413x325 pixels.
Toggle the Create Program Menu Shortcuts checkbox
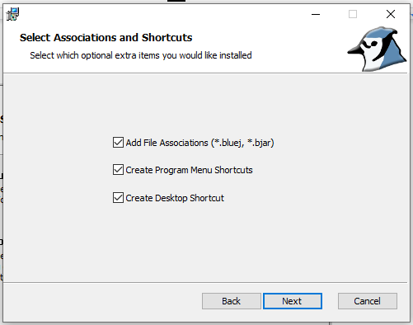(118, 170)
